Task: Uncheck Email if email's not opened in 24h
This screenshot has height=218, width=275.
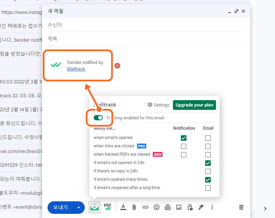Action: coord(208,163)
